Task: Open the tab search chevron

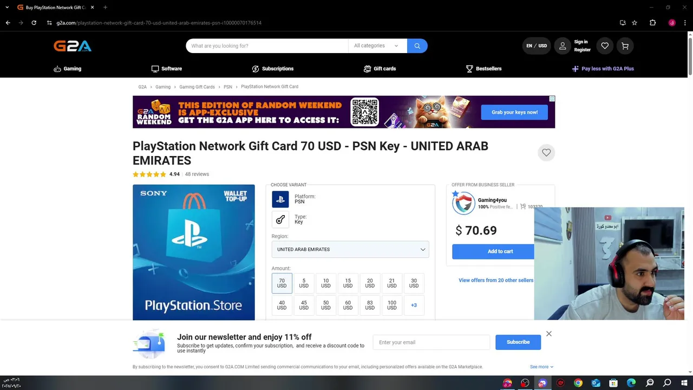Action: tap(7, 8)
